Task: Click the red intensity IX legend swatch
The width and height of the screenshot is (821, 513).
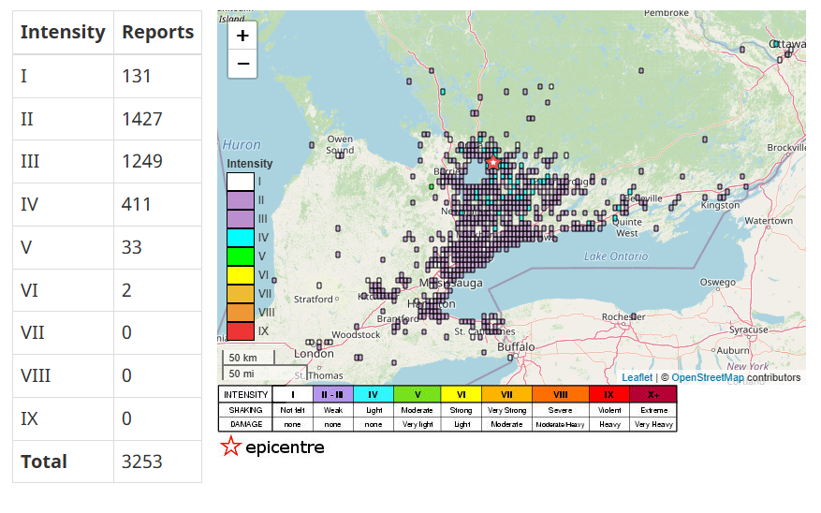Action: pos(241,331)
